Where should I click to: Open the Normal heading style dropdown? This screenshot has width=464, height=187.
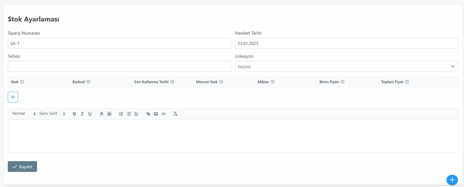click(x=24, y=114)
